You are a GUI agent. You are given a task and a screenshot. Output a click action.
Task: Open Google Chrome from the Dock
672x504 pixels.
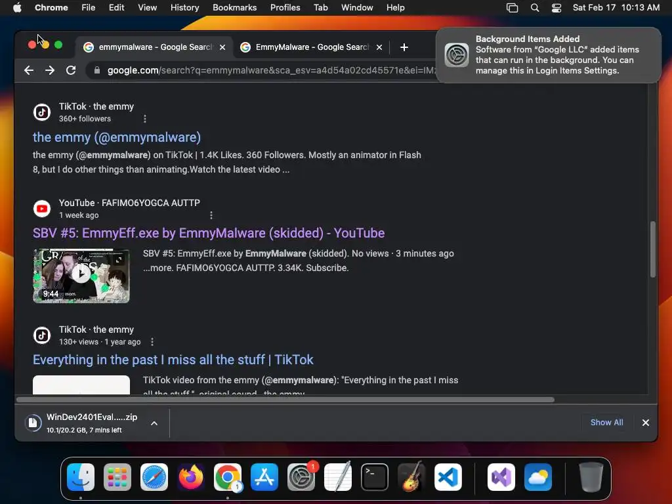tap(228, 477)
